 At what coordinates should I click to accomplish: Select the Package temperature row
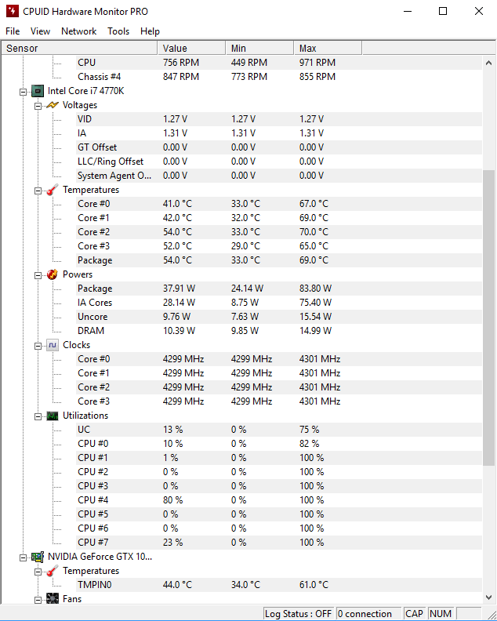click(241, 260)
